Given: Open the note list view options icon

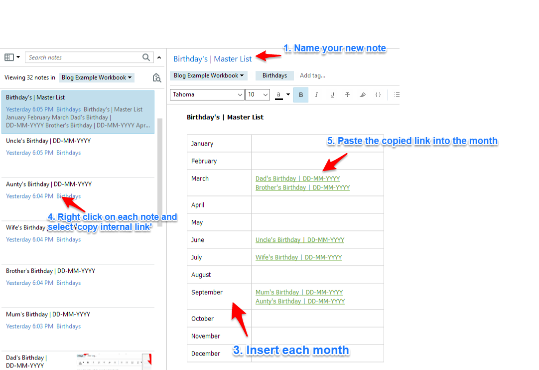Looking at the screenshot, I should pos(9,57).
